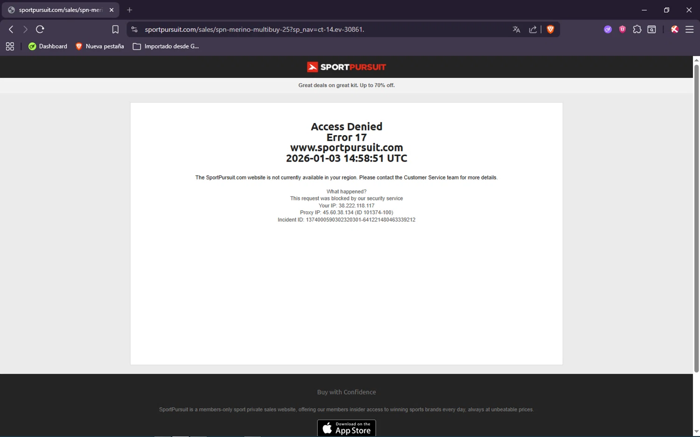View site information icon in address bar
The image size is (700, 437).
point(134,29)
